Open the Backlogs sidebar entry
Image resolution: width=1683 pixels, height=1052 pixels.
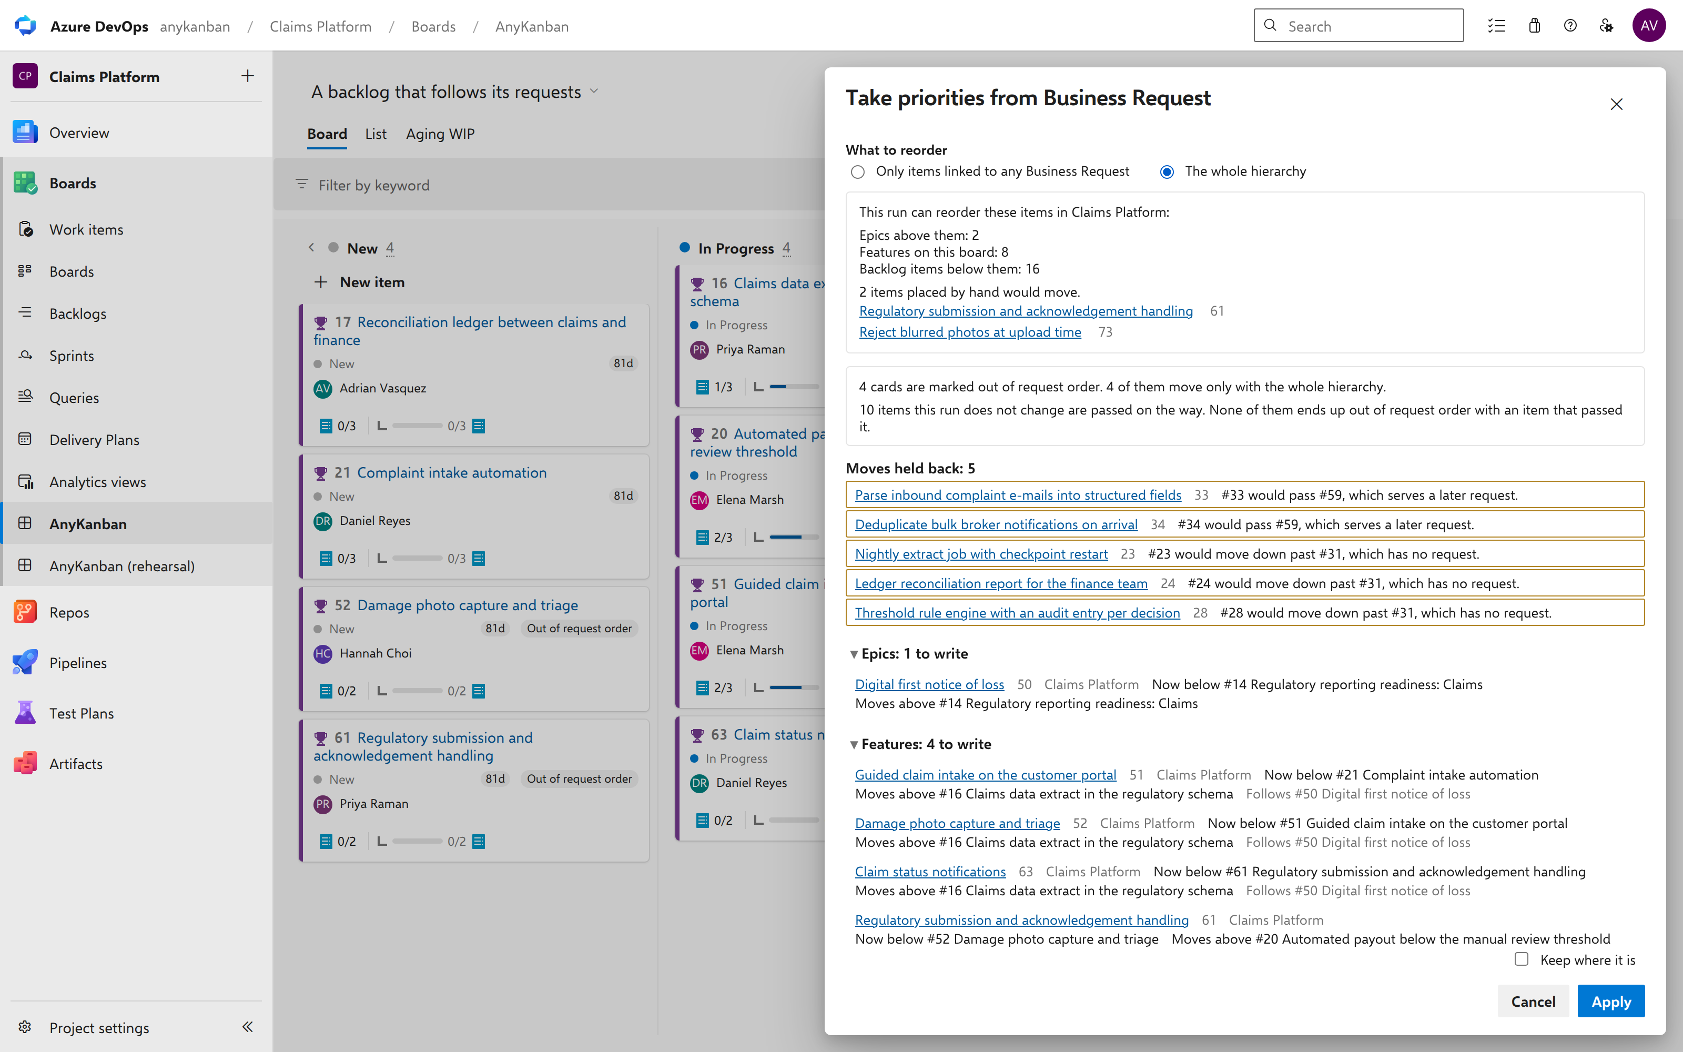(x=78, y=313)
